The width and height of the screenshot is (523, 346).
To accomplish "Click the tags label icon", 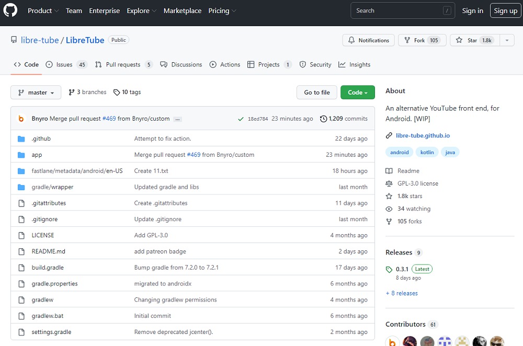I will pyautogui.click(x=117, y=93).
